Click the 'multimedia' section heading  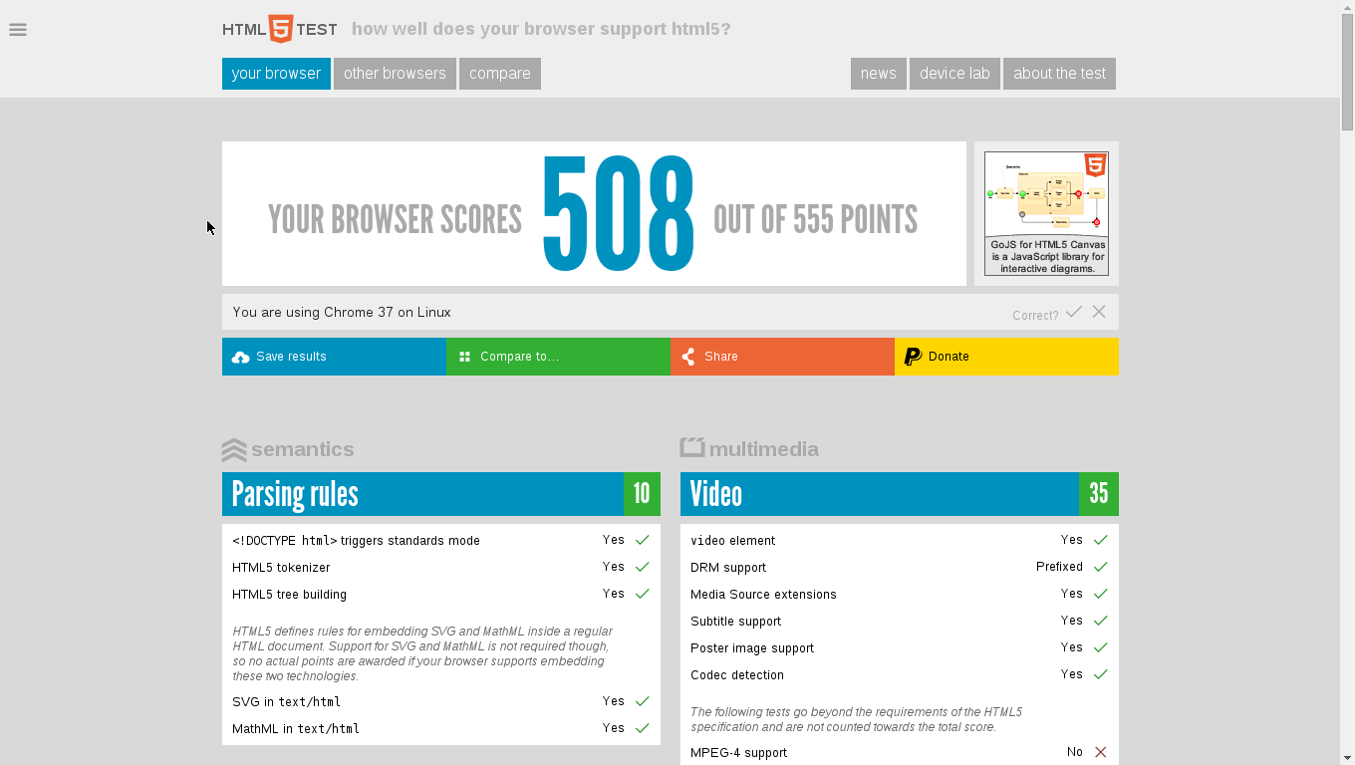(764, 449)
